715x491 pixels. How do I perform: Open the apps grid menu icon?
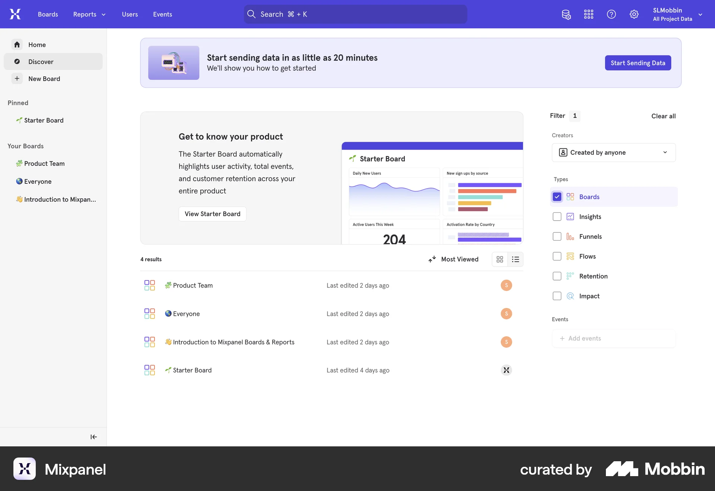tap(589, 14)
